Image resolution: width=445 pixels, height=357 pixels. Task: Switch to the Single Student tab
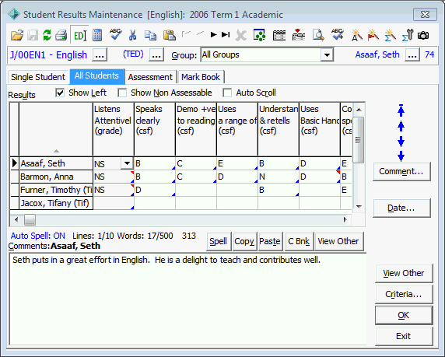tap(38, 77)
